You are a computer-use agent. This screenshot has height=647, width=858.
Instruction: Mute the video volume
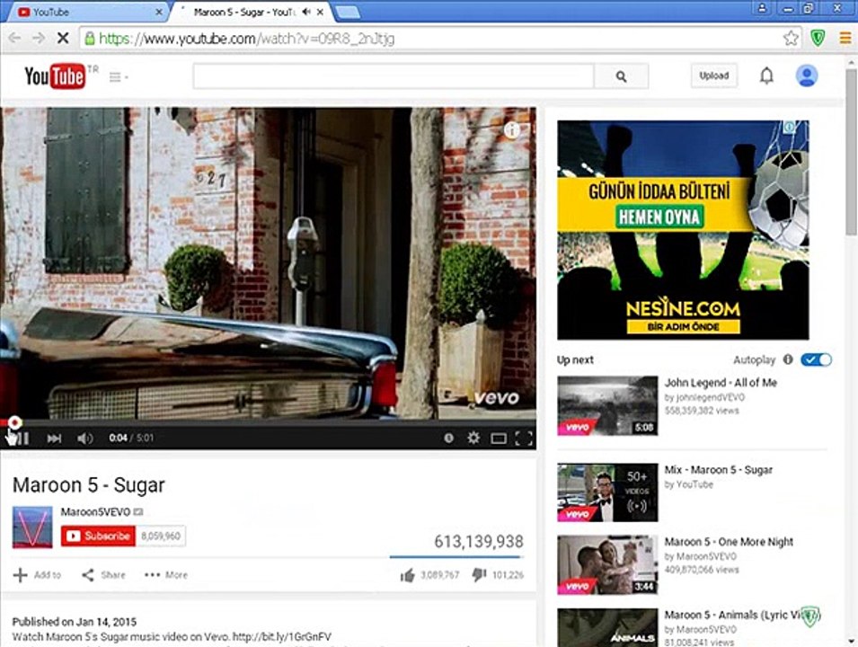tap(84, 439)
